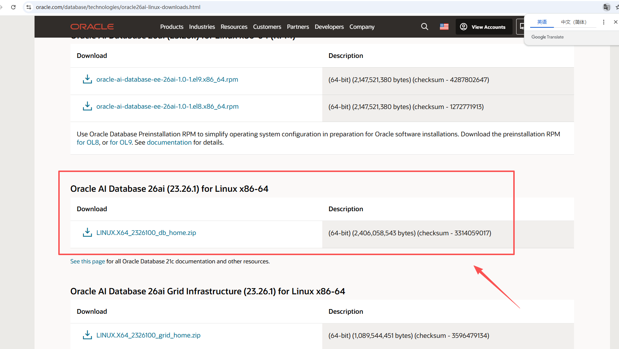Select el8 description with checksum 1272771913

pyautogui.click(x=406, y=107)
